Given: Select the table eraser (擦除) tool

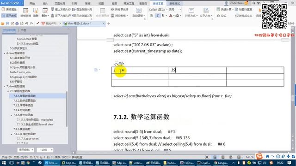Looking at the screenshot, I should 36,12.
